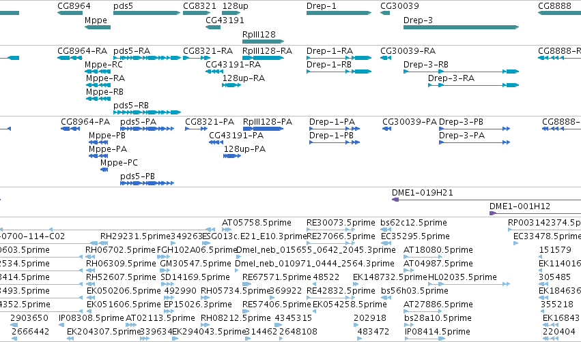Select the CG8964 gene arrow

(70, 13)
